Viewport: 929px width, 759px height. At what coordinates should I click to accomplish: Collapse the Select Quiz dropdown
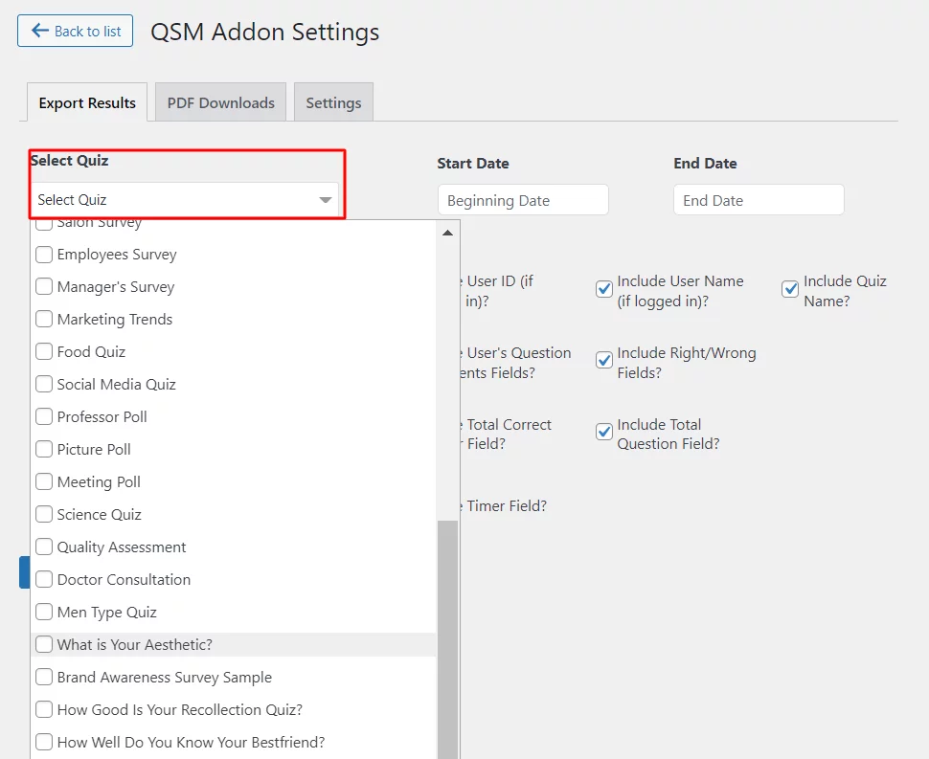[x=184, y=199]
